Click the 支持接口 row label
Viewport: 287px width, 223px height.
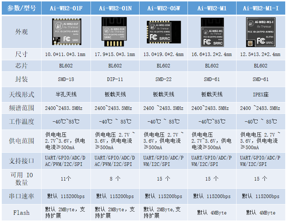pyautogui.click(x=21, y=161)
